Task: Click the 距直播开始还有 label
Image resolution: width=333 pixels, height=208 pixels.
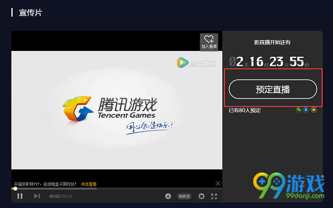Action: pyautogui.click(x=272, y=42)
